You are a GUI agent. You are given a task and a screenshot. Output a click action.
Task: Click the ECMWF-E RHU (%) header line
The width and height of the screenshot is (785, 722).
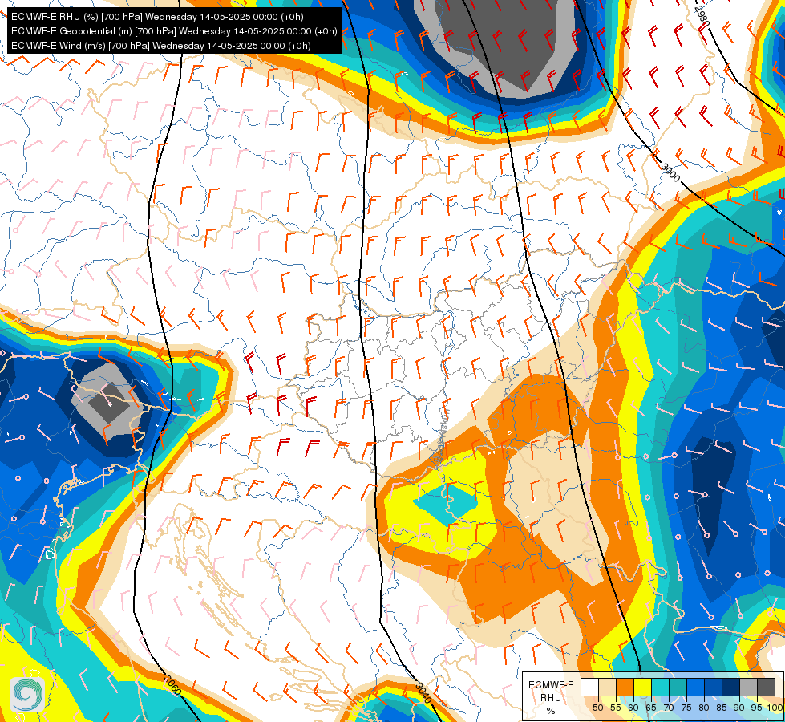click(x=157, y=17)
